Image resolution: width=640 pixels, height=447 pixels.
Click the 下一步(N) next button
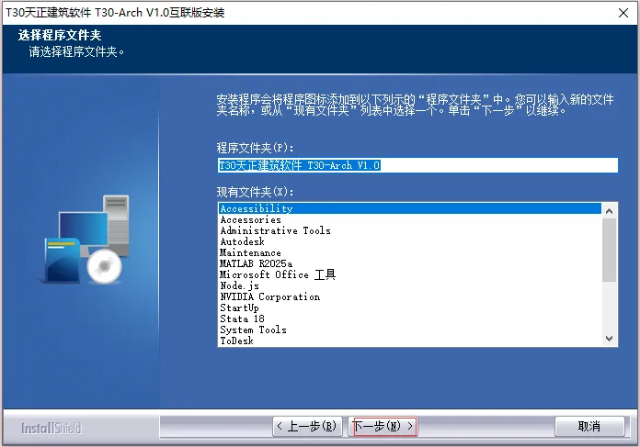tap(383, 426)
